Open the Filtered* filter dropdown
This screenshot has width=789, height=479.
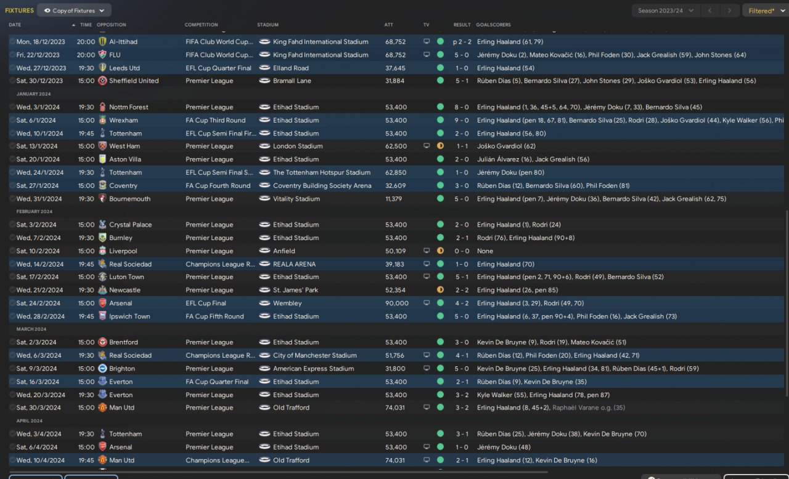pyautogui.click(x=766, y=10)
